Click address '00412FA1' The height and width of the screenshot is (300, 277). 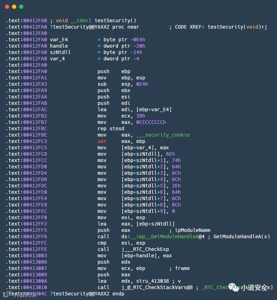[x=35, y=78]
